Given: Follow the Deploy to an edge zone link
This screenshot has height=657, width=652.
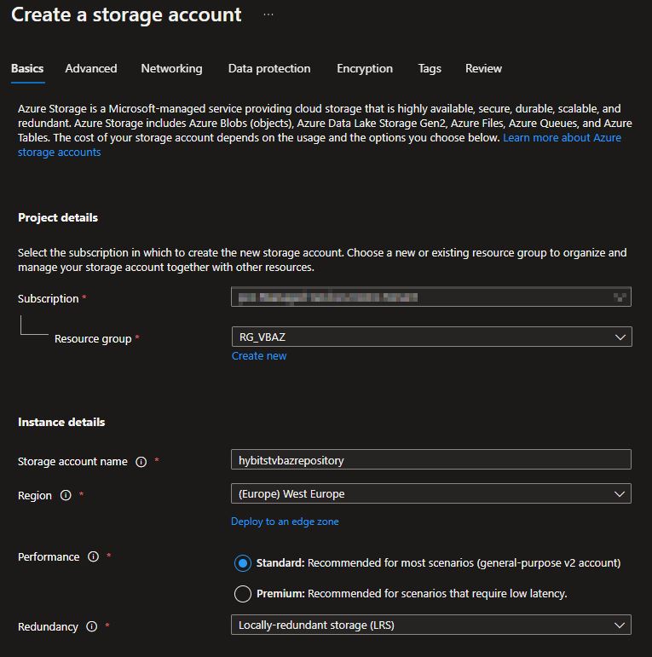Looking at the screenshot, I should click(285, 522).
